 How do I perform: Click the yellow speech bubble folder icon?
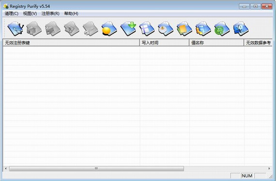click(x=109, y=29)
